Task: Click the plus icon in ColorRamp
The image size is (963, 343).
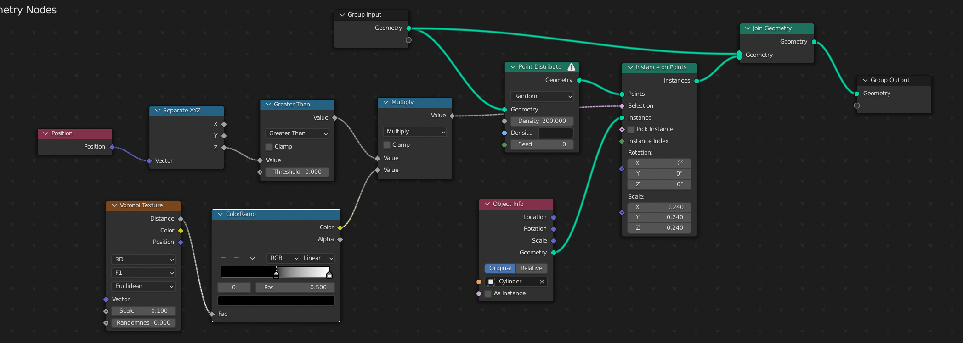Action: pos(223,258)
